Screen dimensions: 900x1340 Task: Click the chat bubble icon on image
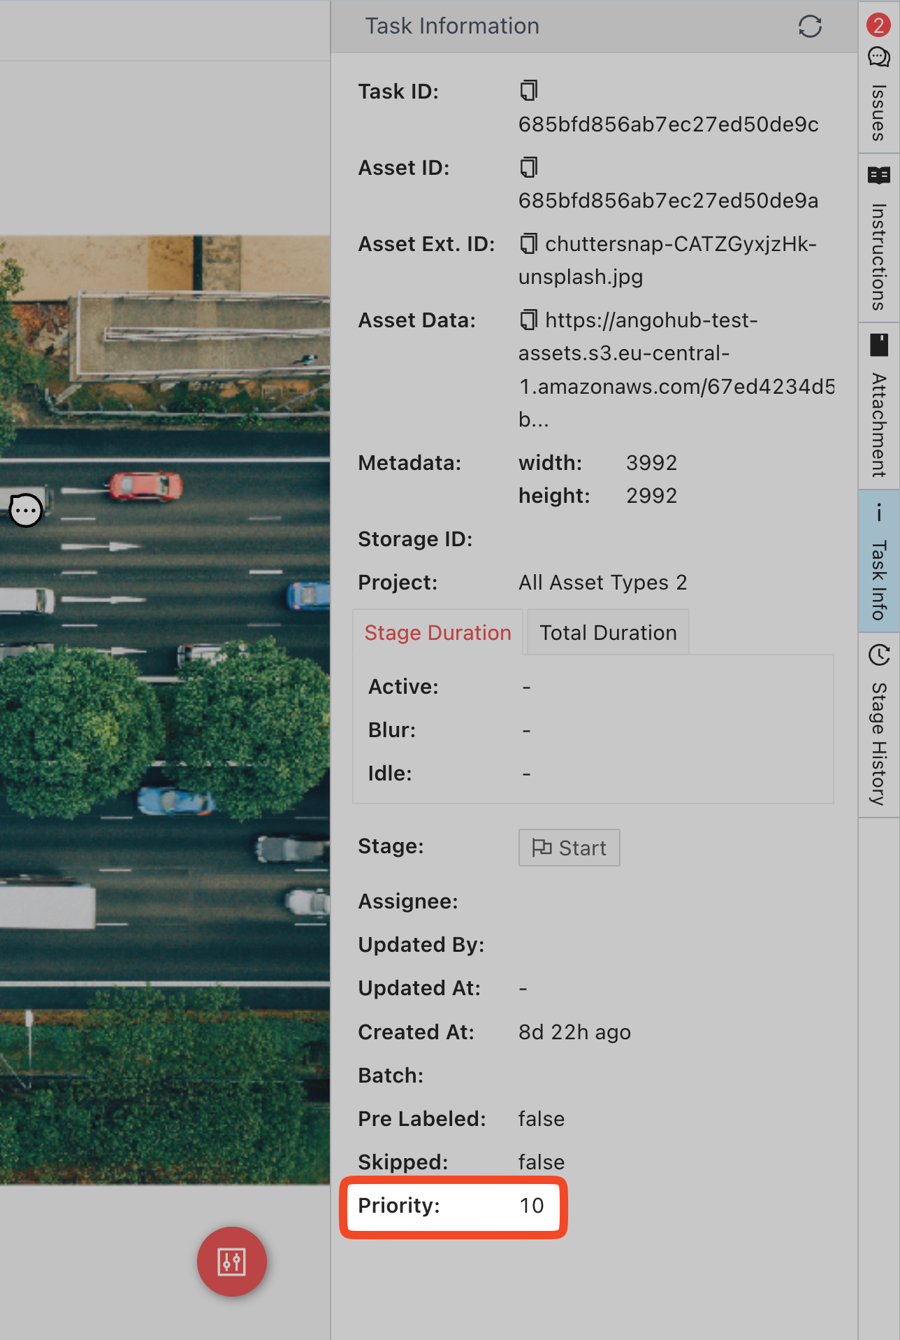click(x=26, y=511)
